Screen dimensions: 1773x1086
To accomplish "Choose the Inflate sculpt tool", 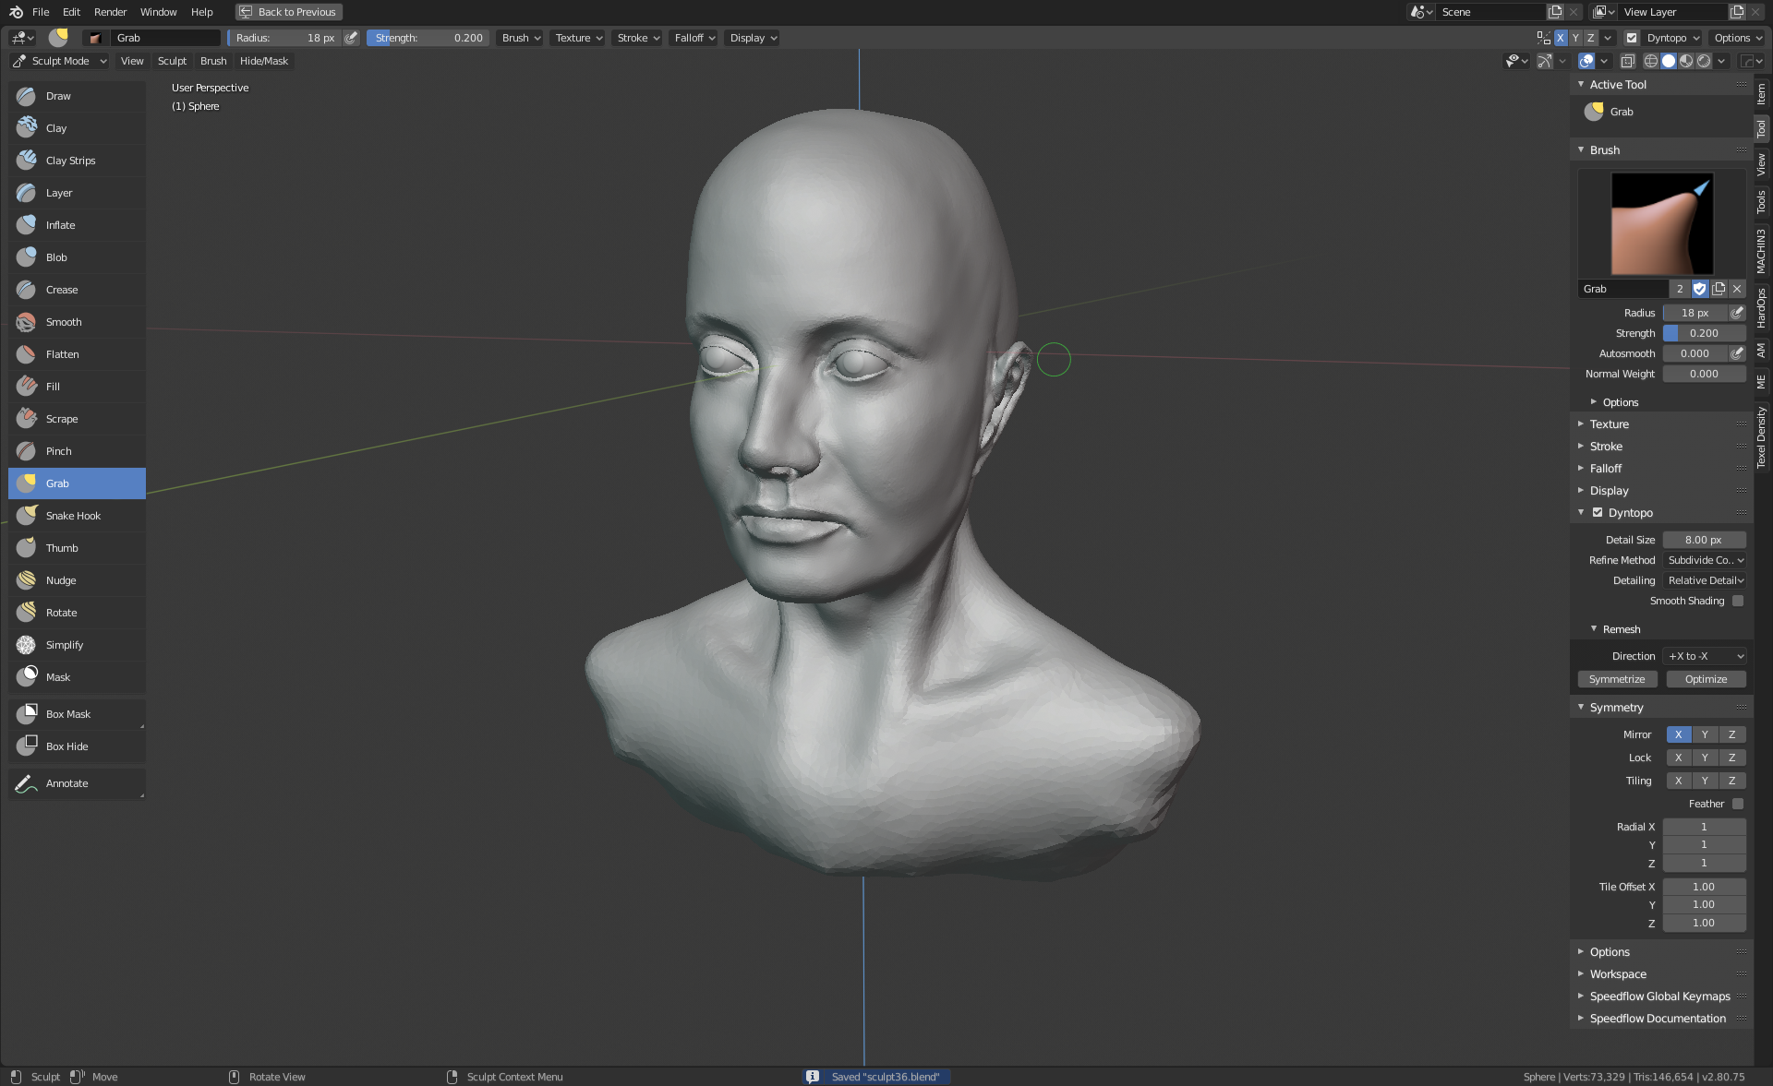I will 61,225.
